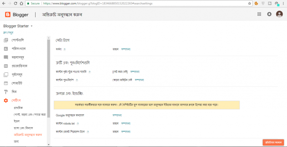Screen dimensions: 287x147
Task: Click the মেটা ট্যাগ section heading
Action: pos(62,40)
